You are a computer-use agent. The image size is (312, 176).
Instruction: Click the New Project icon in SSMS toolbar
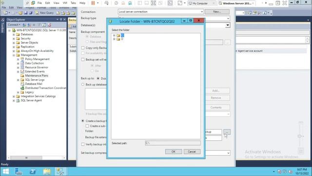6,13
